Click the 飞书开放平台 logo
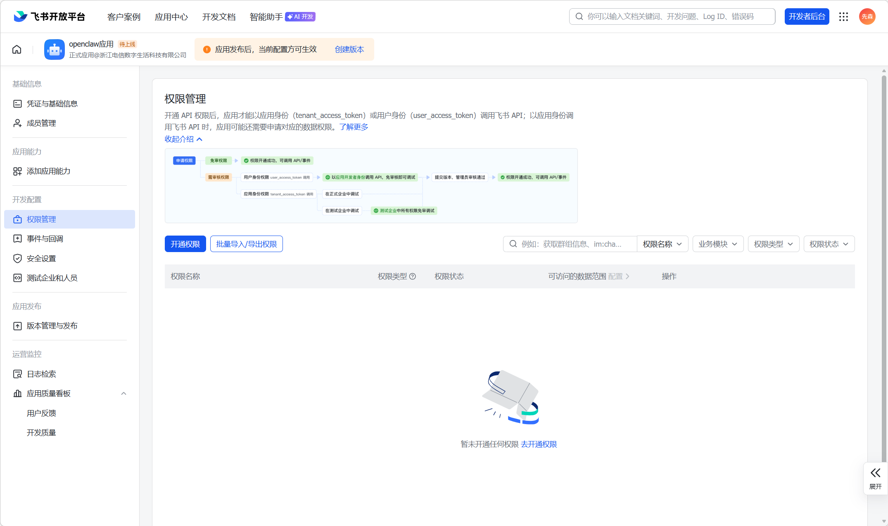 50,17
